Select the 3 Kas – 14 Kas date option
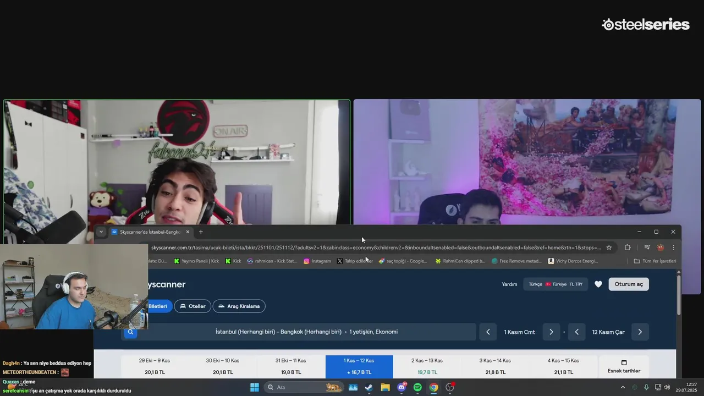704x396 pixels. (495, 366)
